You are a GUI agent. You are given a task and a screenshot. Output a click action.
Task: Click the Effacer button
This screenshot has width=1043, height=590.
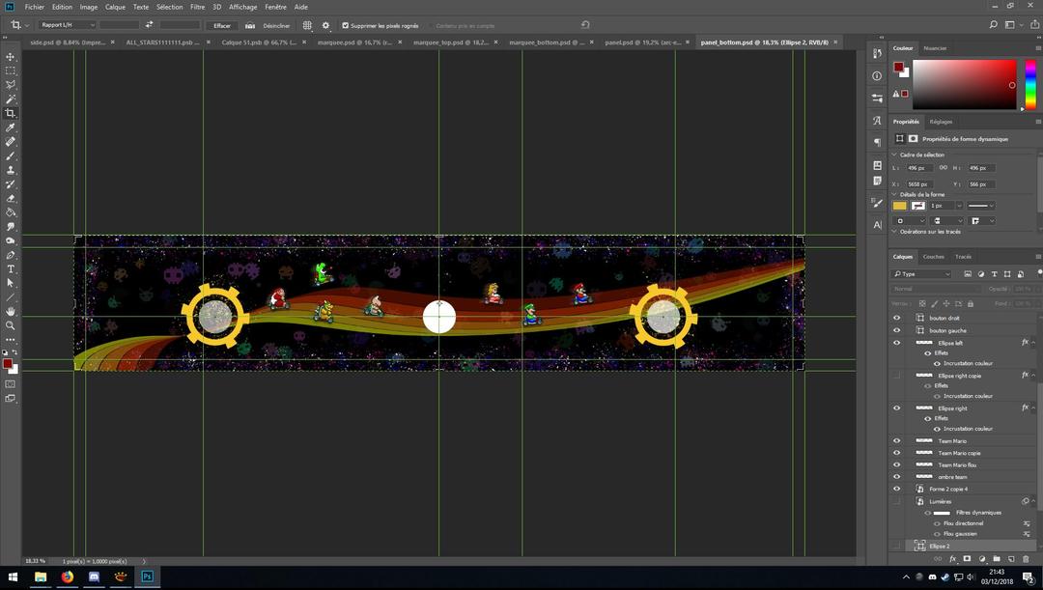(222, 25)
